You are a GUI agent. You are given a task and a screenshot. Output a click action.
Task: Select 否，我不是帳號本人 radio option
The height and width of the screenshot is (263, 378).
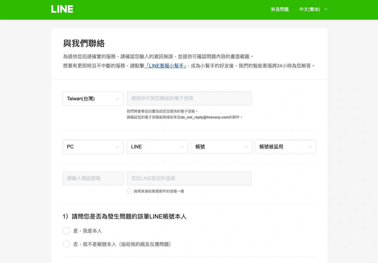click(x=66, y=244)
